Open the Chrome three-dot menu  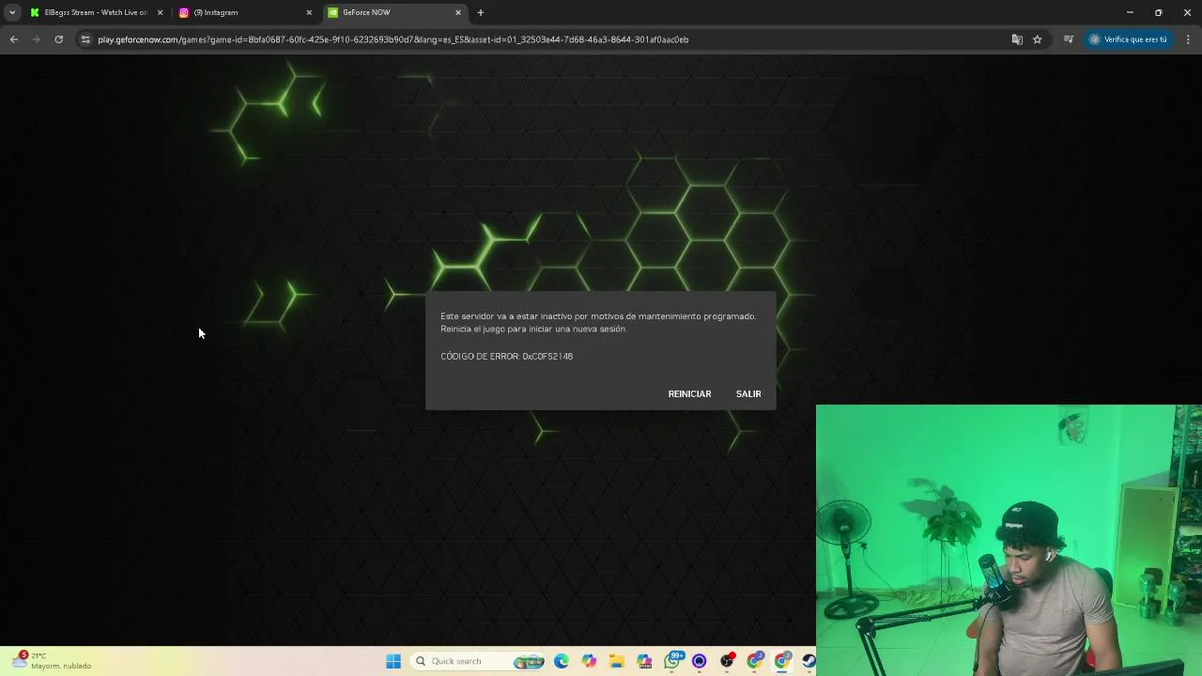(x=1189, y=39)
